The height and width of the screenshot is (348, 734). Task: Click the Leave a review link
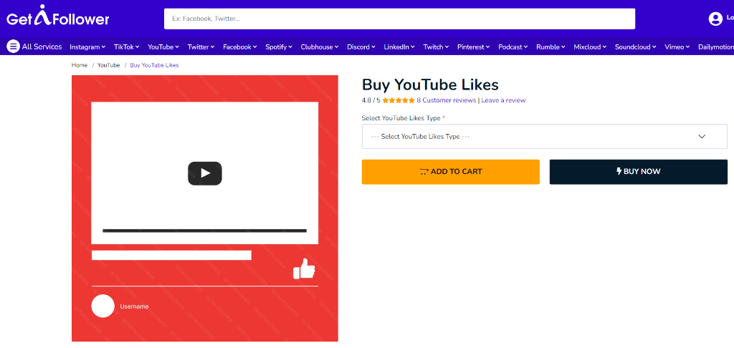click(503, 100)
